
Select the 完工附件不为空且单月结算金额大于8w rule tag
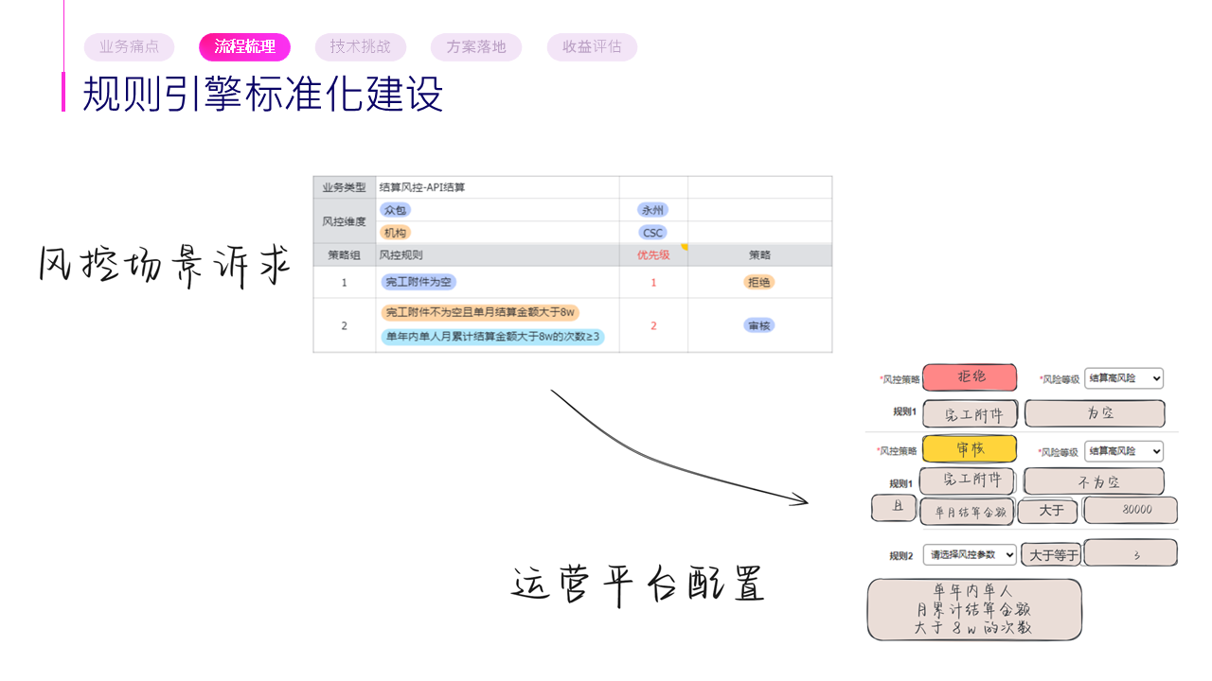[x=481, y=312]
